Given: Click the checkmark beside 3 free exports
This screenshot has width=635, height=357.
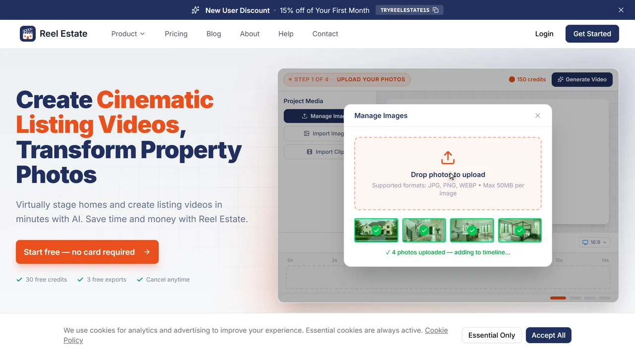Looking at the screenshot, I should point(80,280).
